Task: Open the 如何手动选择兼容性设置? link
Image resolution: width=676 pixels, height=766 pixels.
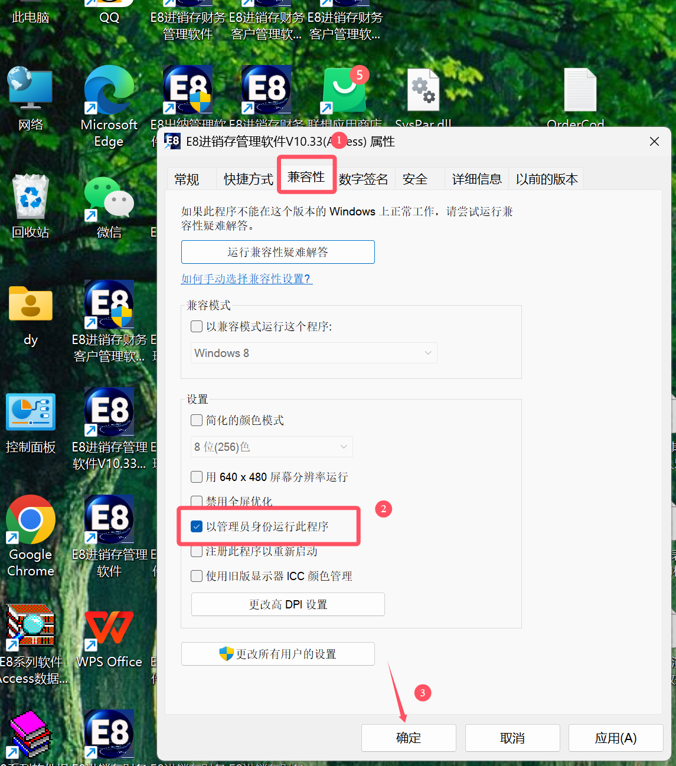Action: (247, 279)
